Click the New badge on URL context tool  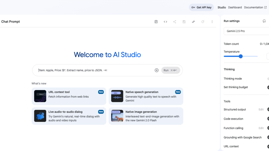(x=101, y=92)
